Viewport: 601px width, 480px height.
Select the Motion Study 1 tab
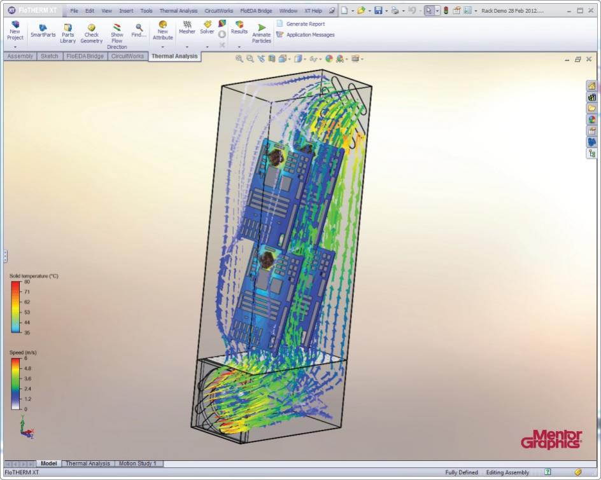pos(138,463)
